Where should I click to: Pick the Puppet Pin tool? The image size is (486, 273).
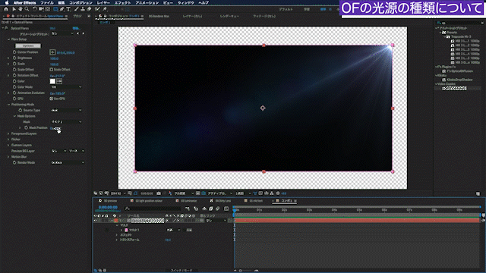(x=105, y=9)
